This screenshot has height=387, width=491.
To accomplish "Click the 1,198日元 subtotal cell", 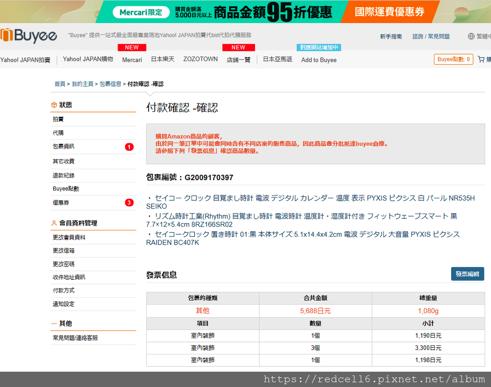I will click(428, 360).
